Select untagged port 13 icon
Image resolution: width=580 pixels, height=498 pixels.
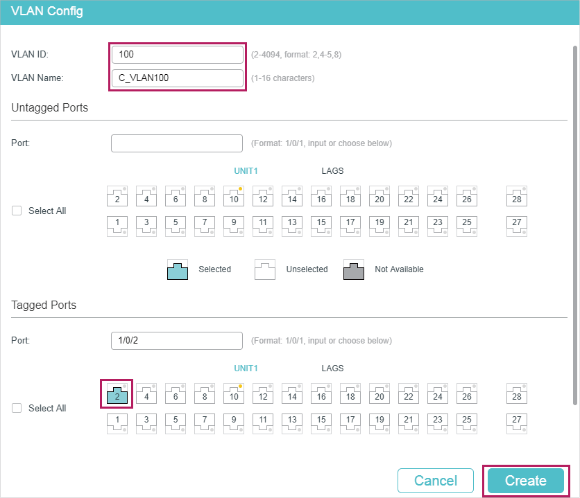(x=292, y=226)
